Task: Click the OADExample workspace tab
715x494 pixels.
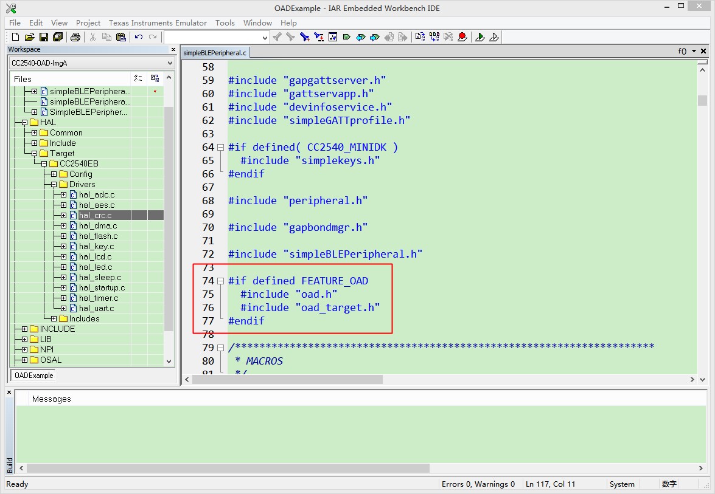Action: pos(33,376)
